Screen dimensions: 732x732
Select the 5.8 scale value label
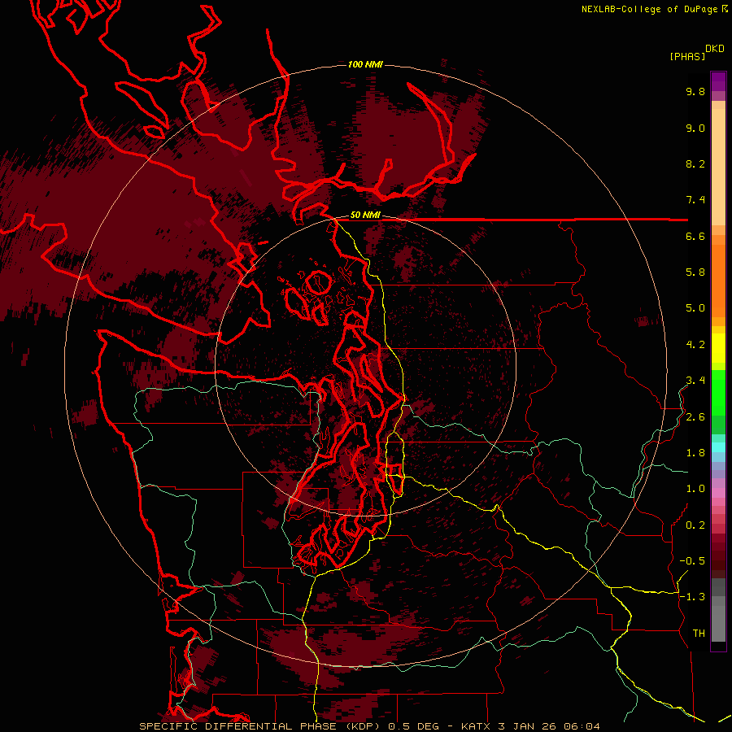point(695,272)
